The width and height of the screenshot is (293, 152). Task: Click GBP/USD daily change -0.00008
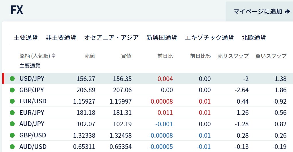[x=161, y=135]
